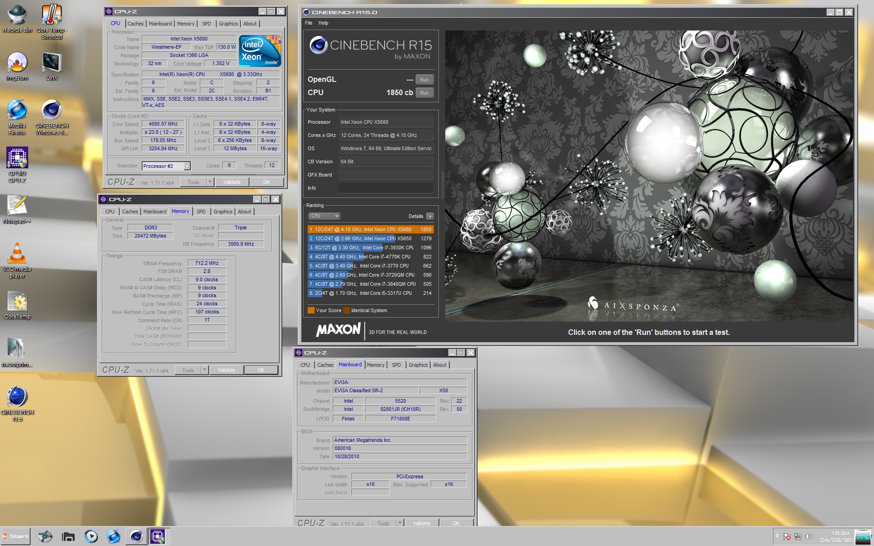Viewport: 874px width, 546px height.
Task: Select Memory tab in bottom Mainboard CPU-Z window
Action: pos(376,365)
